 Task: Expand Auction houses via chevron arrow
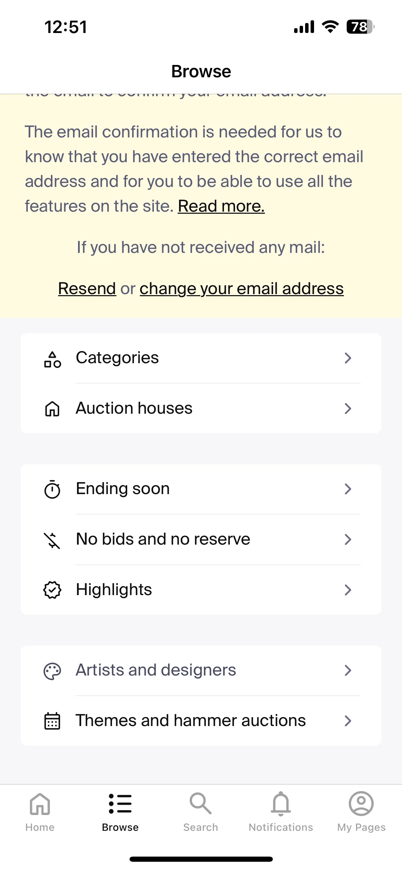pos(348,409)
